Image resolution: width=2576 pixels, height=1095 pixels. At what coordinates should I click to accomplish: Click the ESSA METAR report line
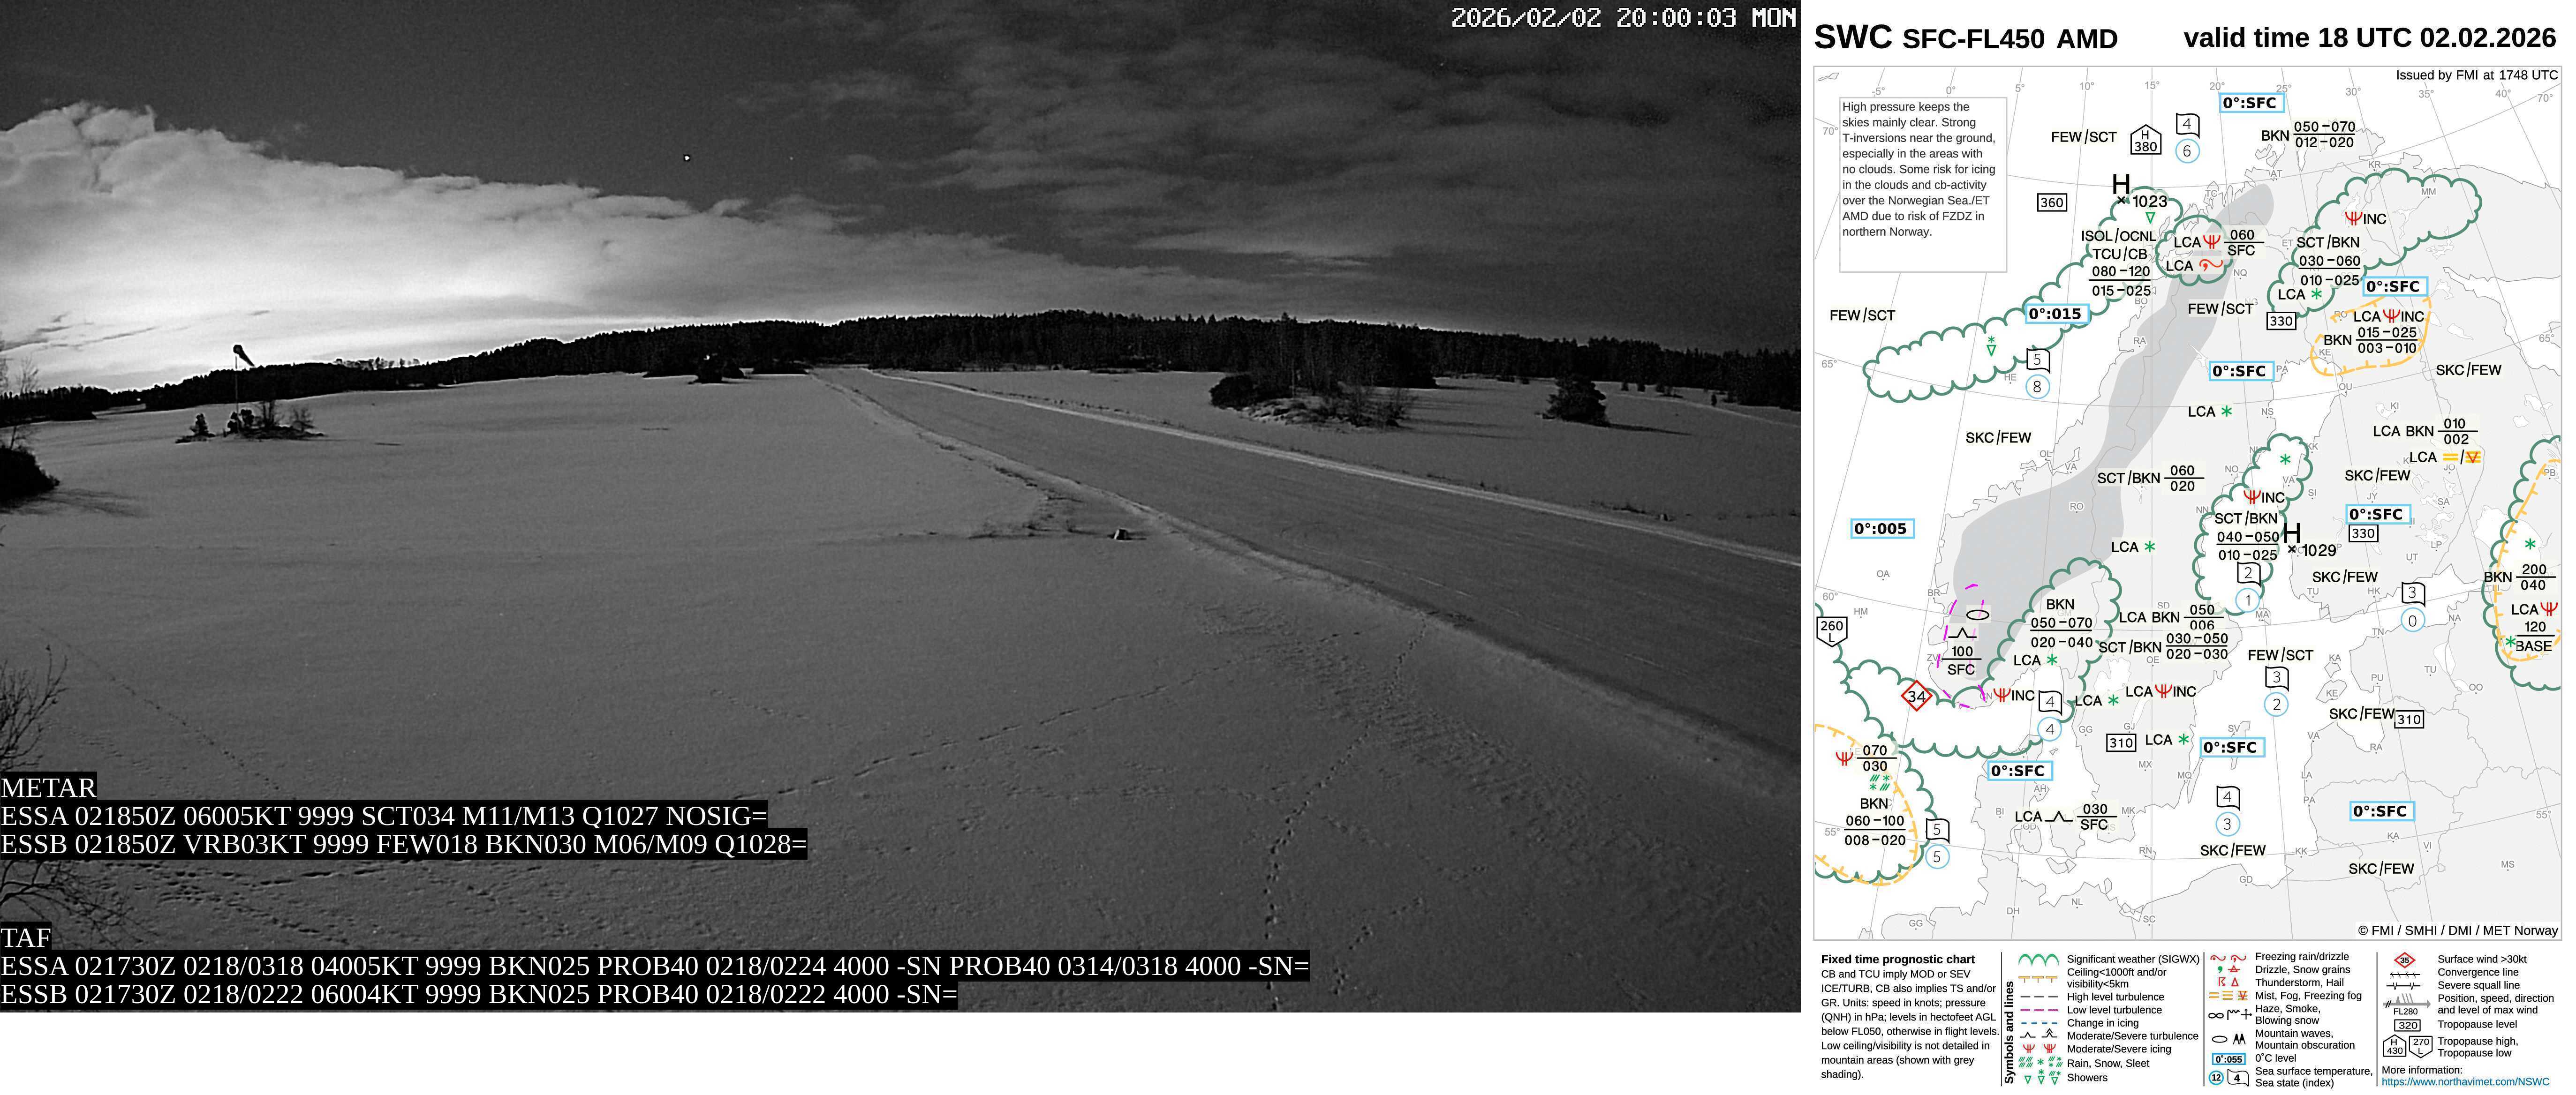pos(384,816)
